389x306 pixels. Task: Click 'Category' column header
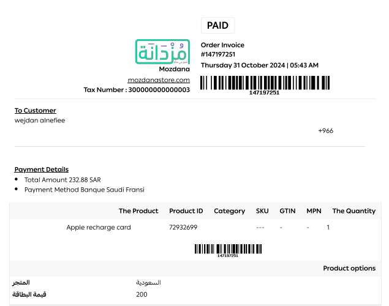point(230,211)
